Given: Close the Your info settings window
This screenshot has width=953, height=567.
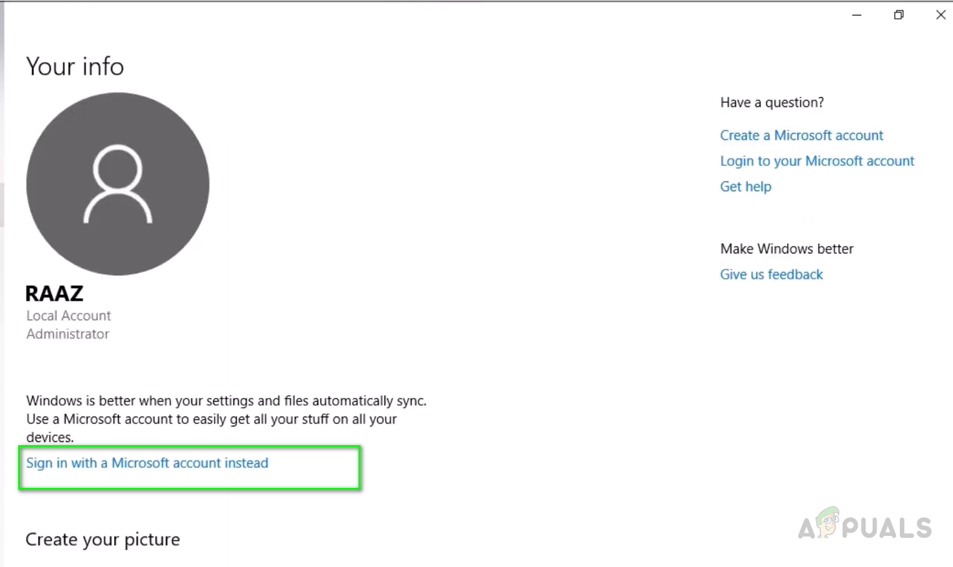Looking at the screenshot, I should pos(941,15).
